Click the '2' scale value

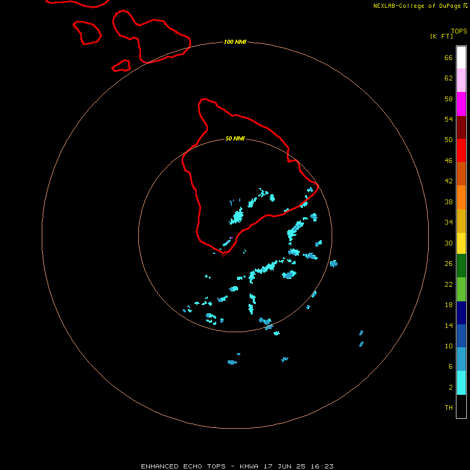click(x=451, y=387)
